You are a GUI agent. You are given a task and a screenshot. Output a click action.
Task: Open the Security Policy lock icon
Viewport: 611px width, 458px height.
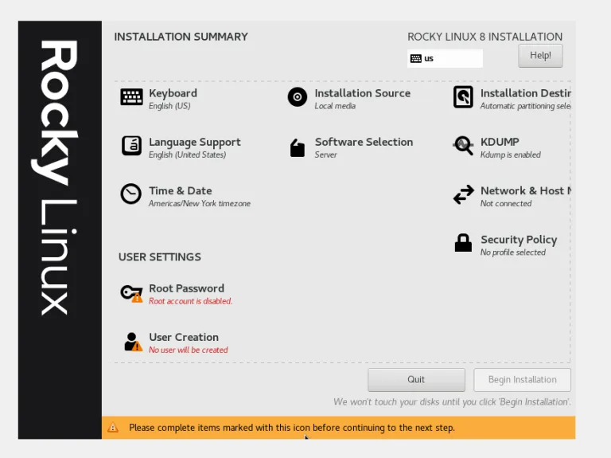point(463,243)
